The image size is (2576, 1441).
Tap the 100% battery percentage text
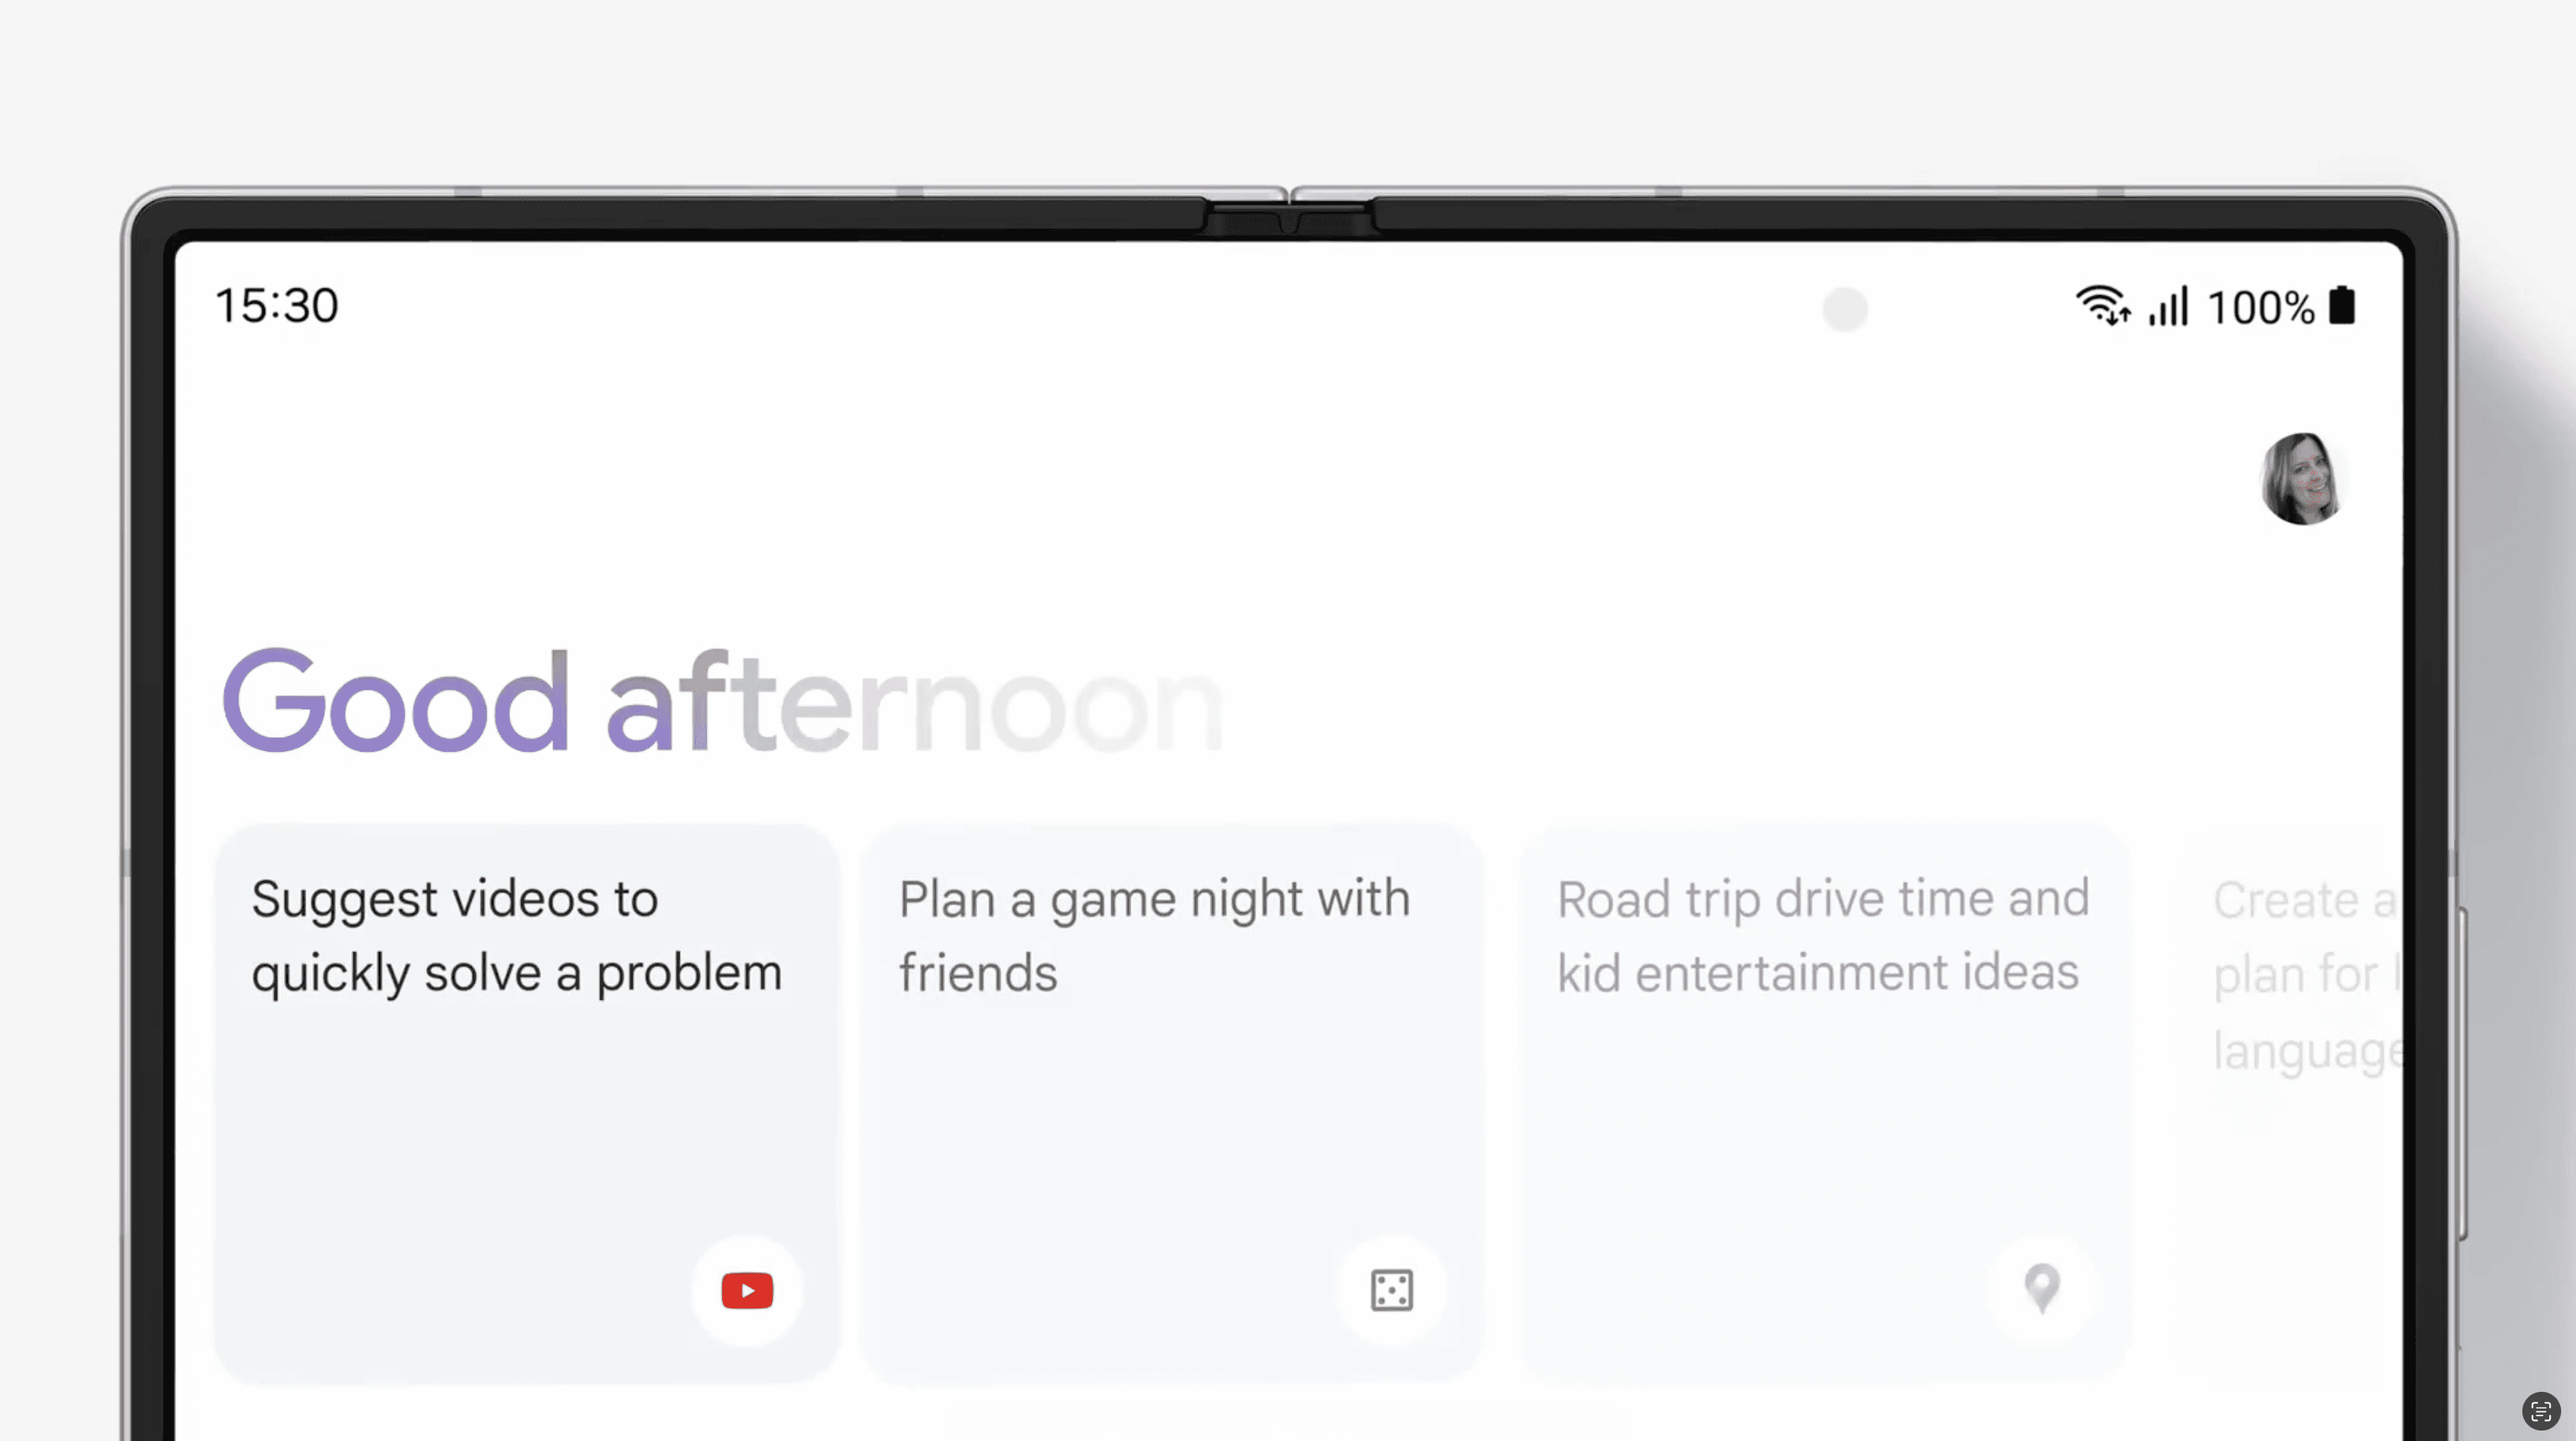click(2260, 307)
